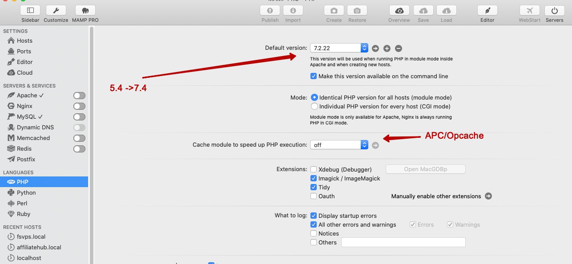Toggle the MySQL server switch
Screen dimensions: 572x264
coord(79,117)
